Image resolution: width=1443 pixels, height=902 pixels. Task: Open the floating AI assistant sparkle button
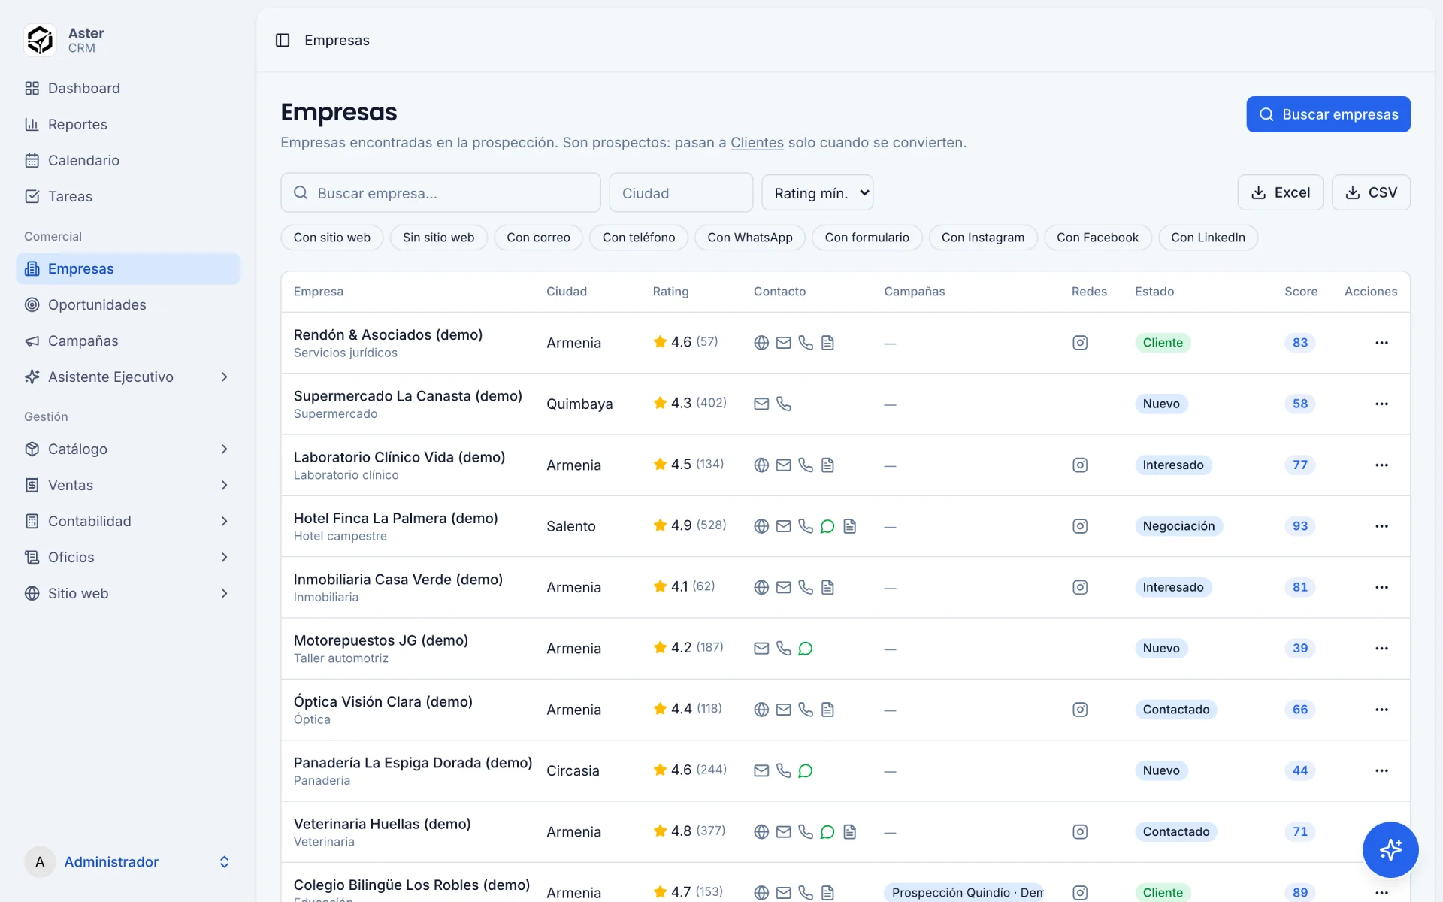[x=1390, y=849]
